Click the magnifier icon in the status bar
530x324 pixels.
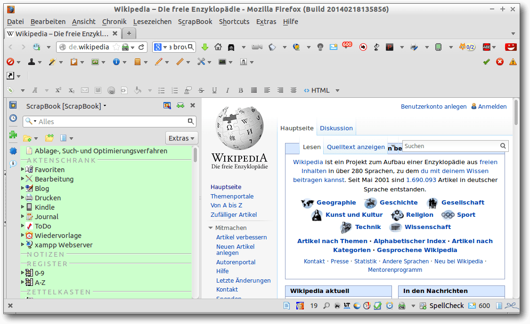click(x=326, y=306)
